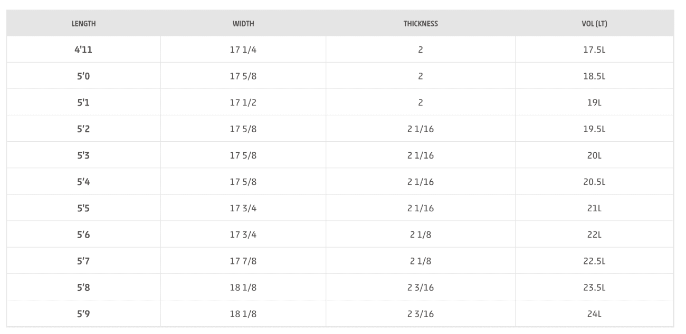Click the 21L volume cell
Screen dimensions: 686x334
[594, 208]
